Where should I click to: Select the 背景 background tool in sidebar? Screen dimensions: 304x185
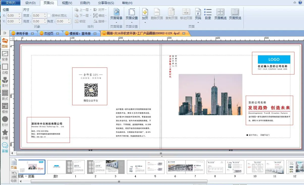pyautogui.click(x=5, y=56)
